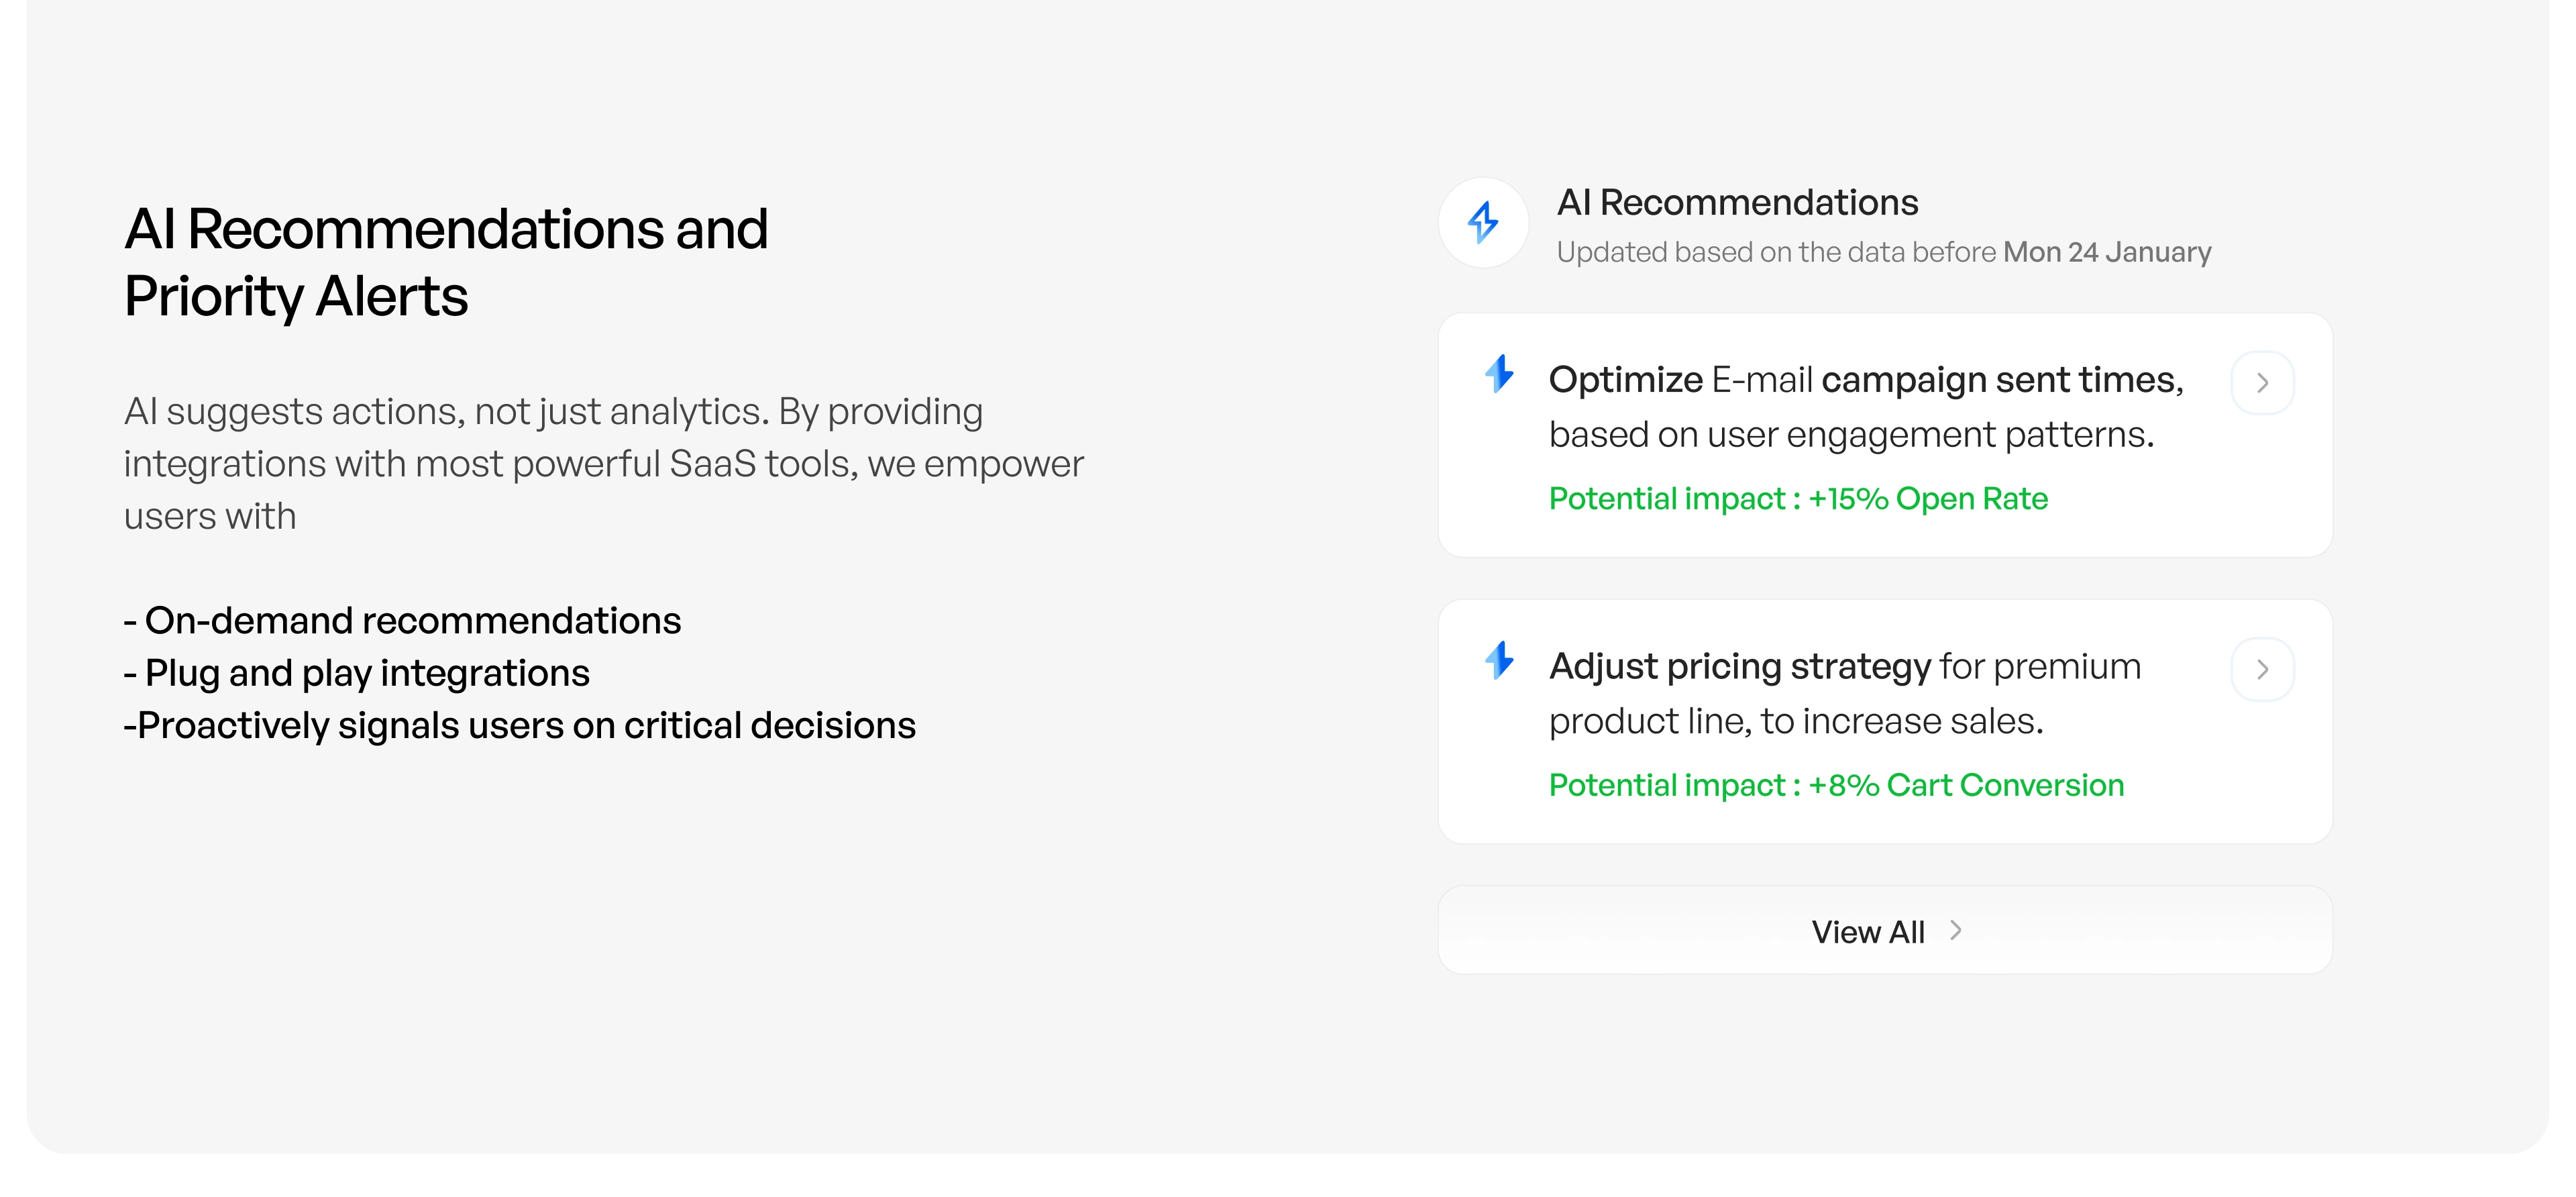Click the Plug and play integrations bullet
This screenshot has height=1197, width=2576.
(x=357, y=673)
